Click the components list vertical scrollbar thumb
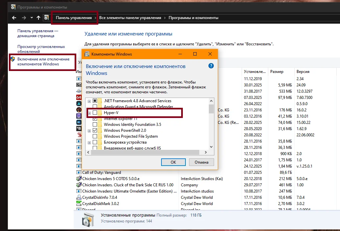 [211, 109]
